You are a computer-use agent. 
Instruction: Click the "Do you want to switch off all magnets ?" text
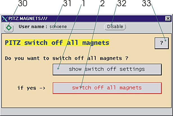(x=67, y=58)
